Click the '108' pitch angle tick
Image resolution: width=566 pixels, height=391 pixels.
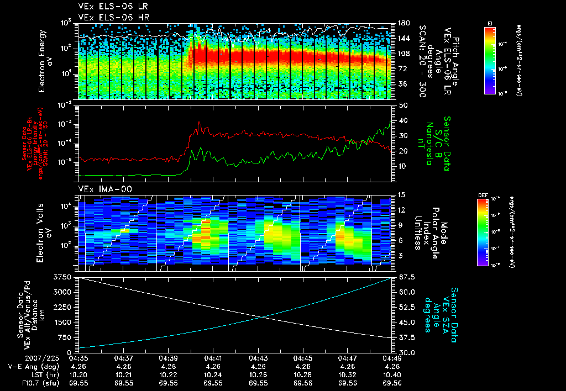point(403,54)
